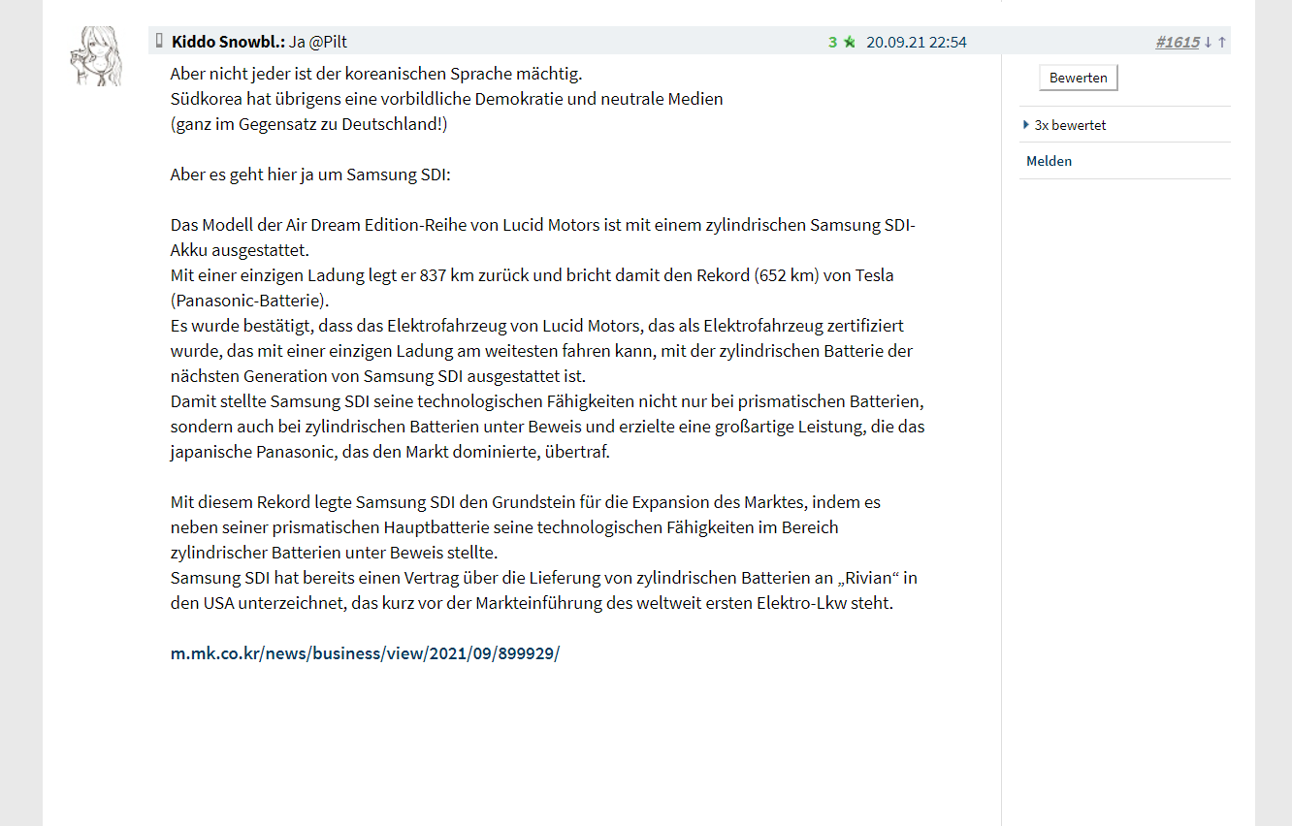Viewport: 1292px width, 826px height.
Task: Jump to previous post with up arrow
Action: [1222, 42]
